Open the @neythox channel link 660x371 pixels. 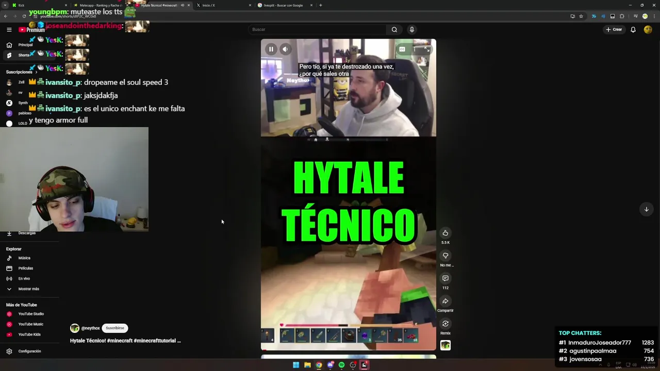click(x=91, y=328)
